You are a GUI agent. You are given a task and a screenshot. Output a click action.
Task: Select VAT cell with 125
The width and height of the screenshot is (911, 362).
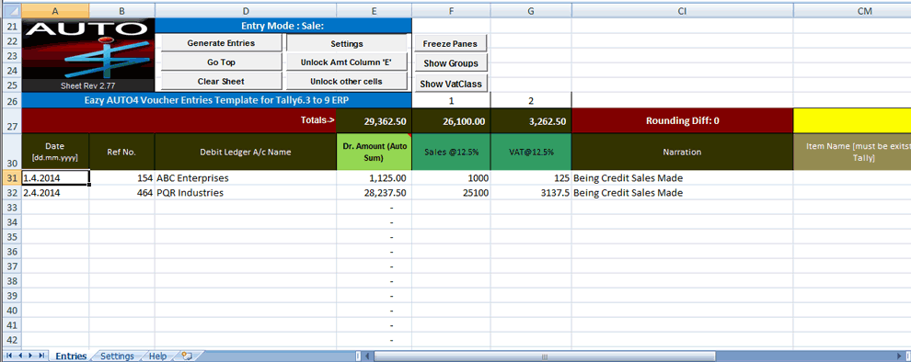point(530,177)
